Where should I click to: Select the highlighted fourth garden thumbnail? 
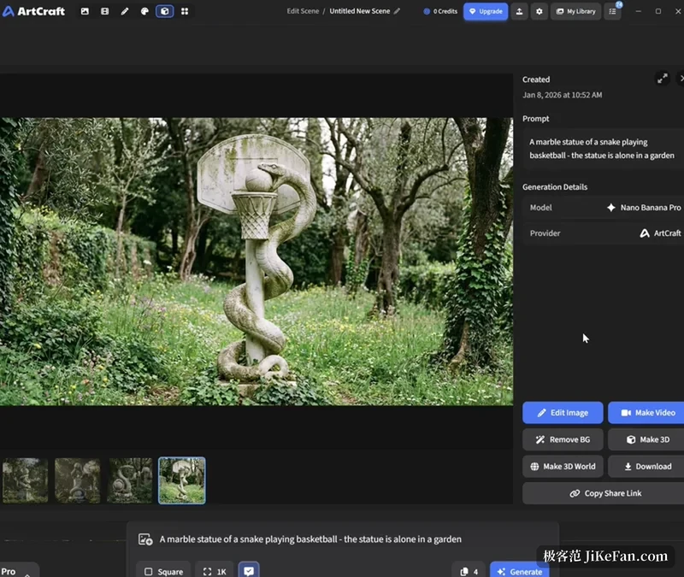(182, 480)
